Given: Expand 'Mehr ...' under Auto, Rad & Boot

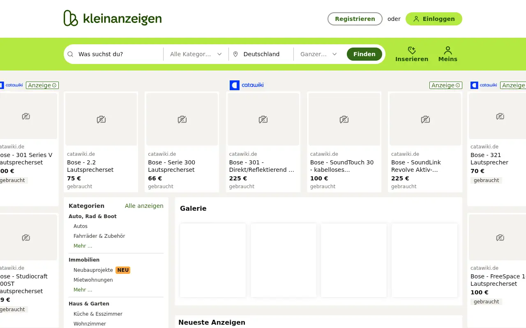Looking at the screenshot, I should [x=83, y=246].
